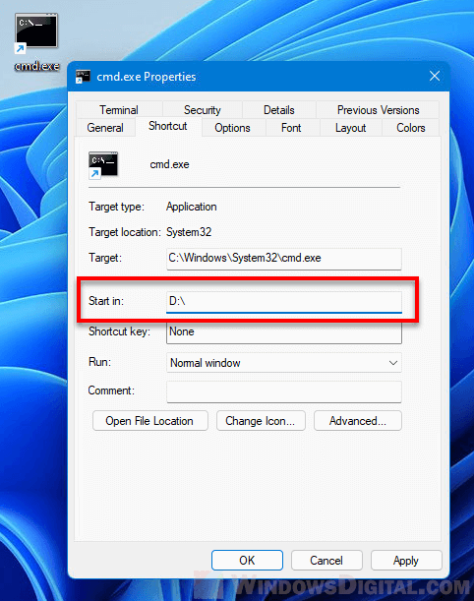
Task: Switch to the Colors tab
Action: point(410,128)
